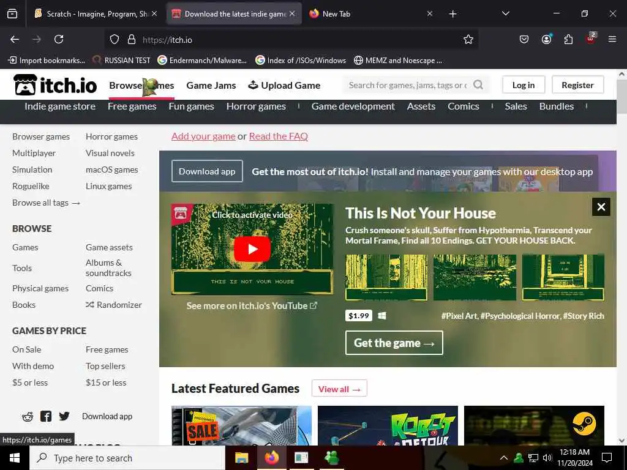Open Twitter social icon

click(64, 416)
